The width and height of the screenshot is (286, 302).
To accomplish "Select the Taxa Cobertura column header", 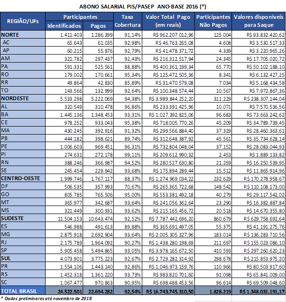I will pyautogui.click(x=127, y=21).
